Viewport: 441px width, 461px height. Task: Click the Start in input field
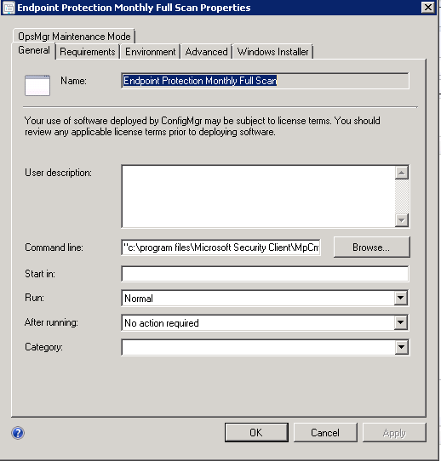pyautogui.click(x=265, y=274)
